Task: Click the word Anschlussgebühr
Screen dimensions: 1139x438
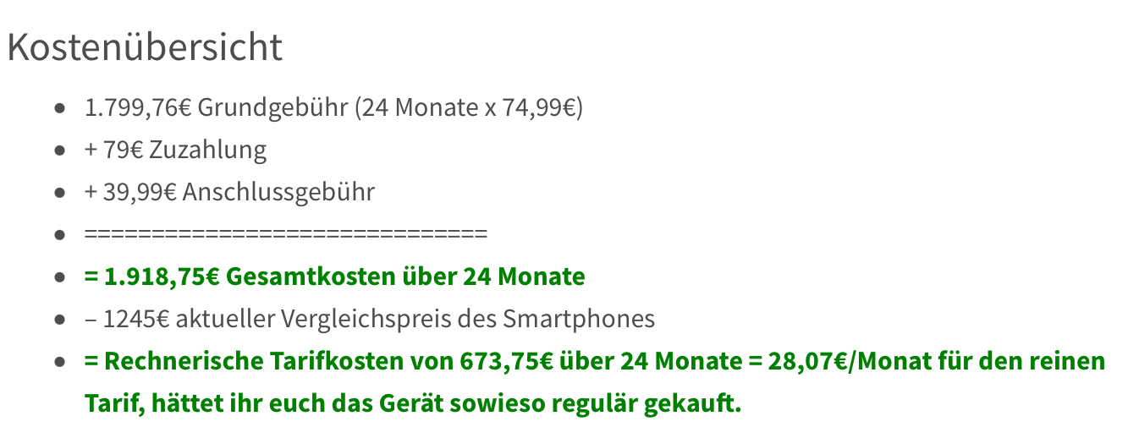Action: coord(278,193)
